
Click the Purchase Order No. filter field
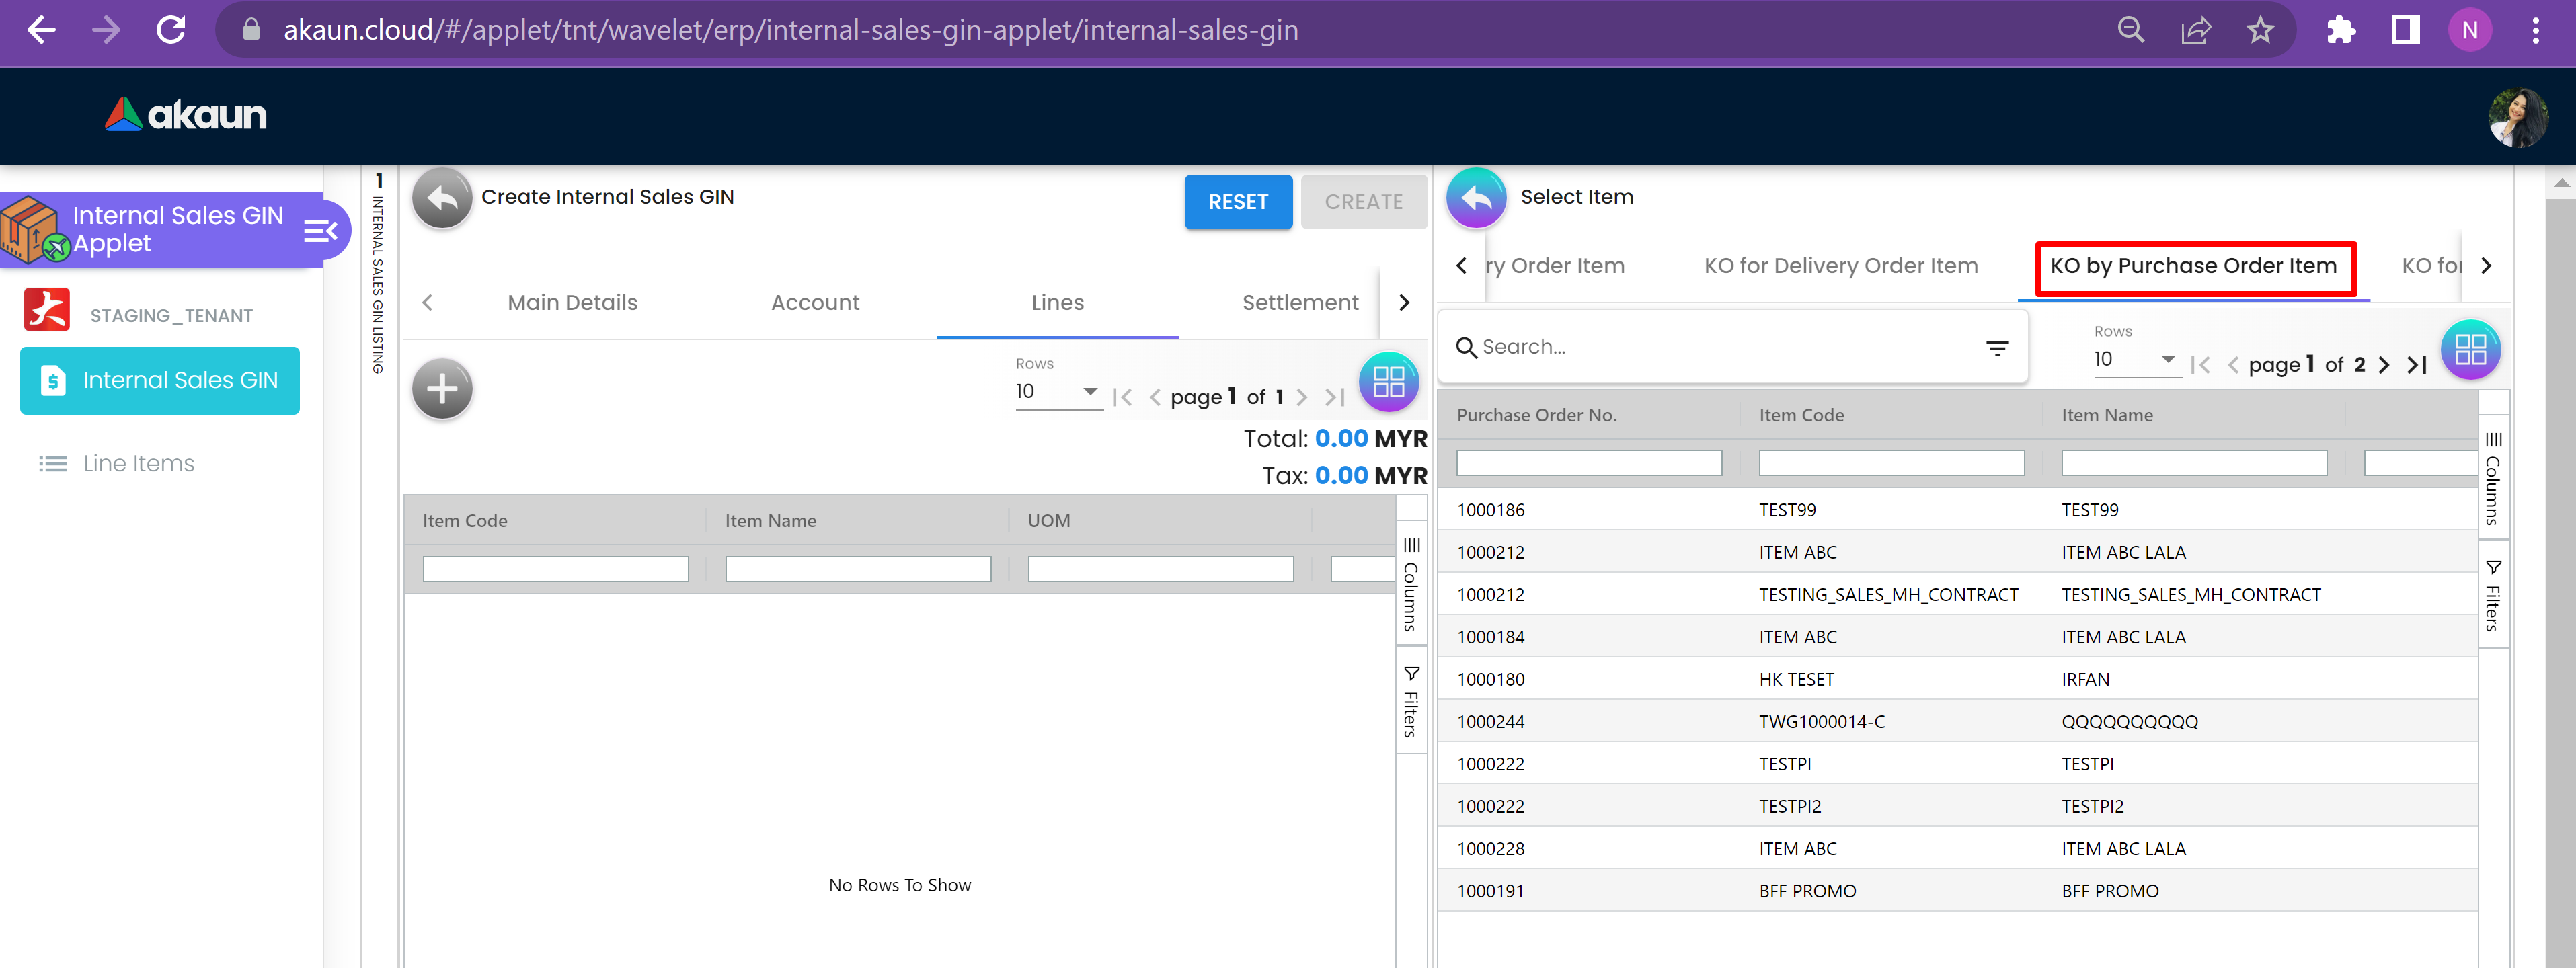(1588, 463)
